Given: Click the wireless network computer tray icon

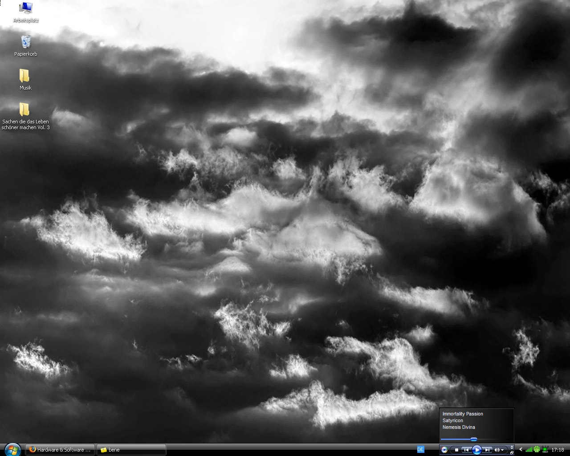Looking at the screenshot, I should click(545, 449).
